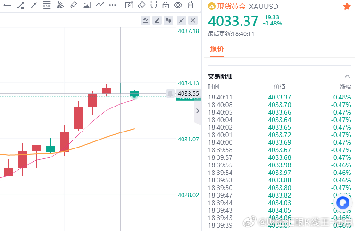The image size is (357, 231).
Task: Select the 4033.88 price value
Action: [280, 180]
